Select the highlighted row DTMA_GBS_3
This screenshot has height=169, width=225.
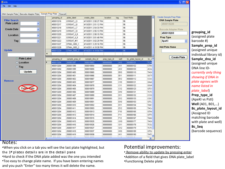(92, 51)
